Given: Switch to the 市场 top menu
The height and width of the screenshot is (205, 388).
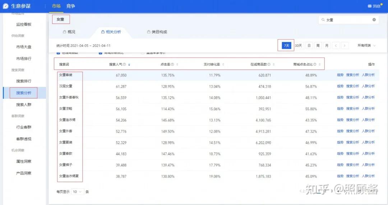Looking at the screenshot, I should point(56,6).
